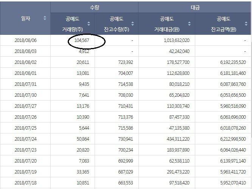
Task: Select balance quantity 704,007
Action: [126, 73]
